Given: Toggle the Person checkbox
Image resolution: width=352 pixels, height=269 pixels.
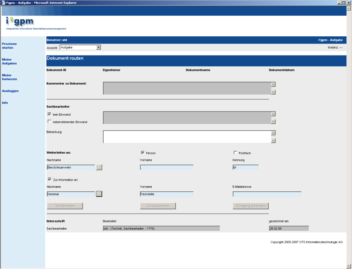Looking at the screenshot, I should point(142,152).
